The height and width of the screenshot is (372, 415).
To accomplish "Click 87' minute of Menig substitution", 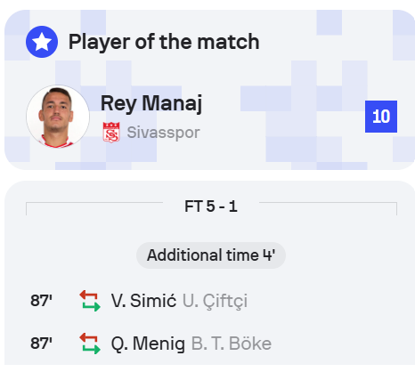I will [41, 344].
